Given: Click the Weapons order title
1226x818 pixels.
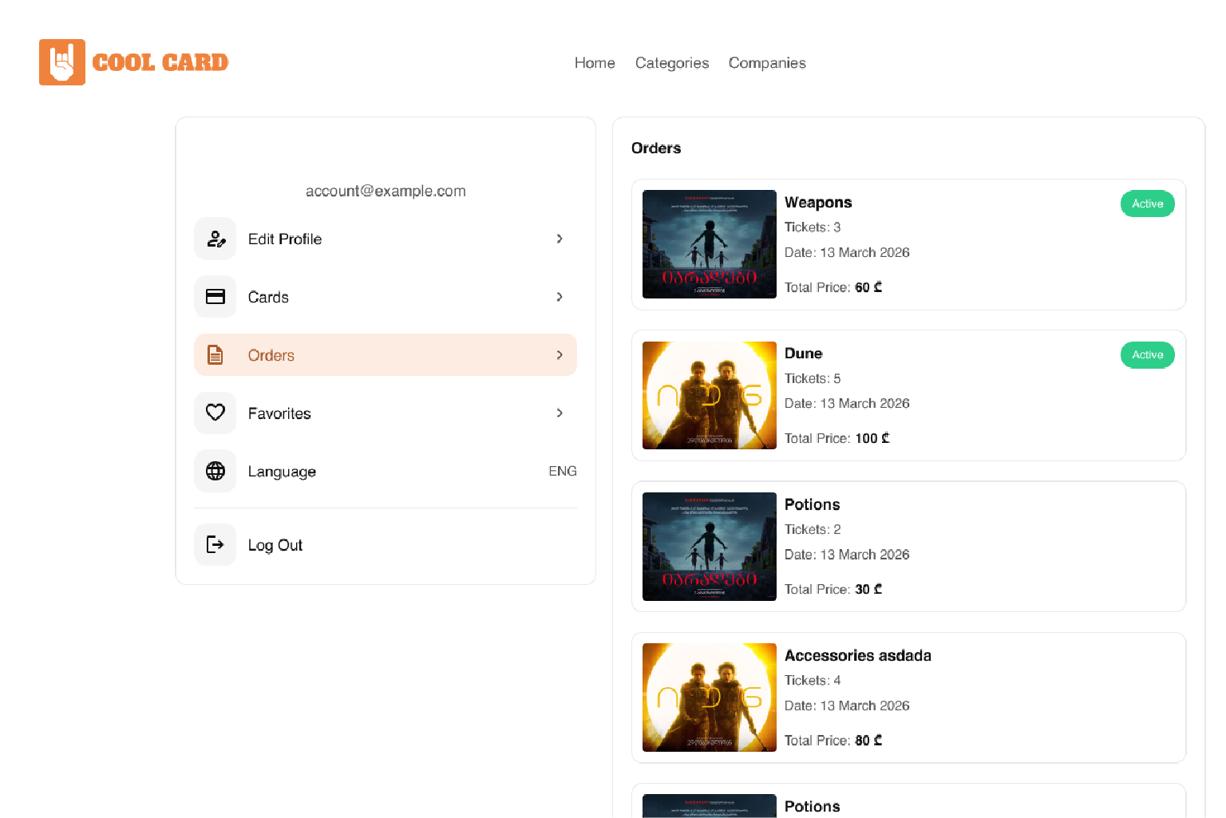Looking at the screenshot, I should pos(818,203).
